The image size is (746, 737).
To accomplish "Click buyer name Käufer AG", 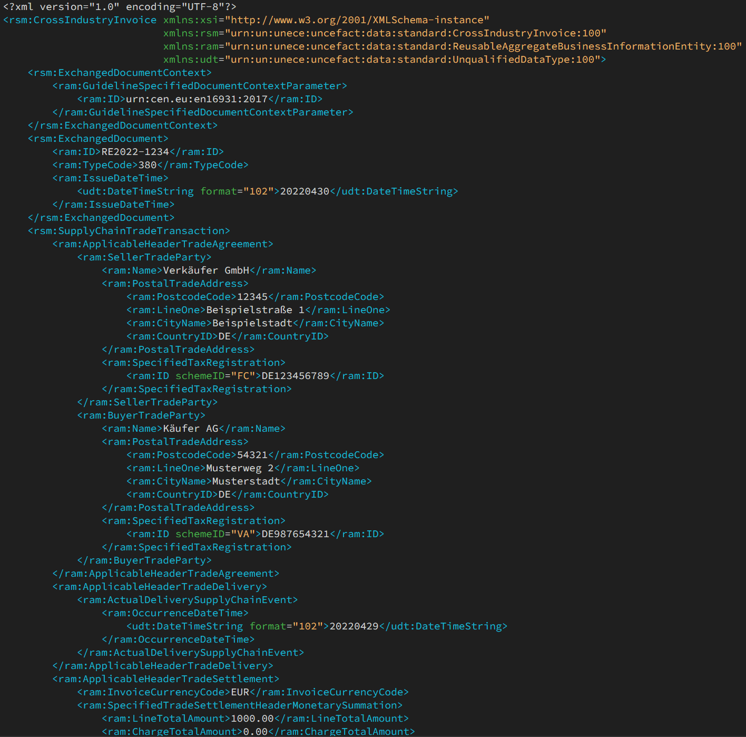I will click(x=190, y=429).
